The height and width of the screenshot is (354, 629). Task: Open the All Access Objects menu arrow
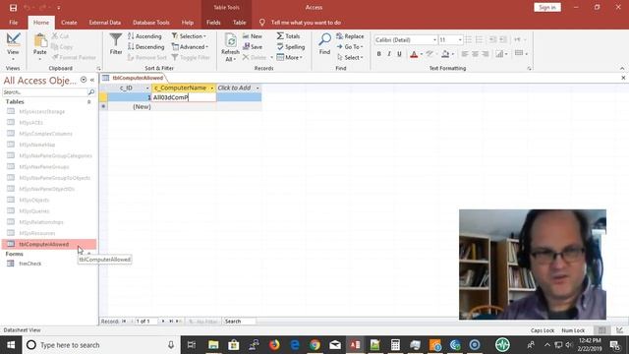(84, 80)
